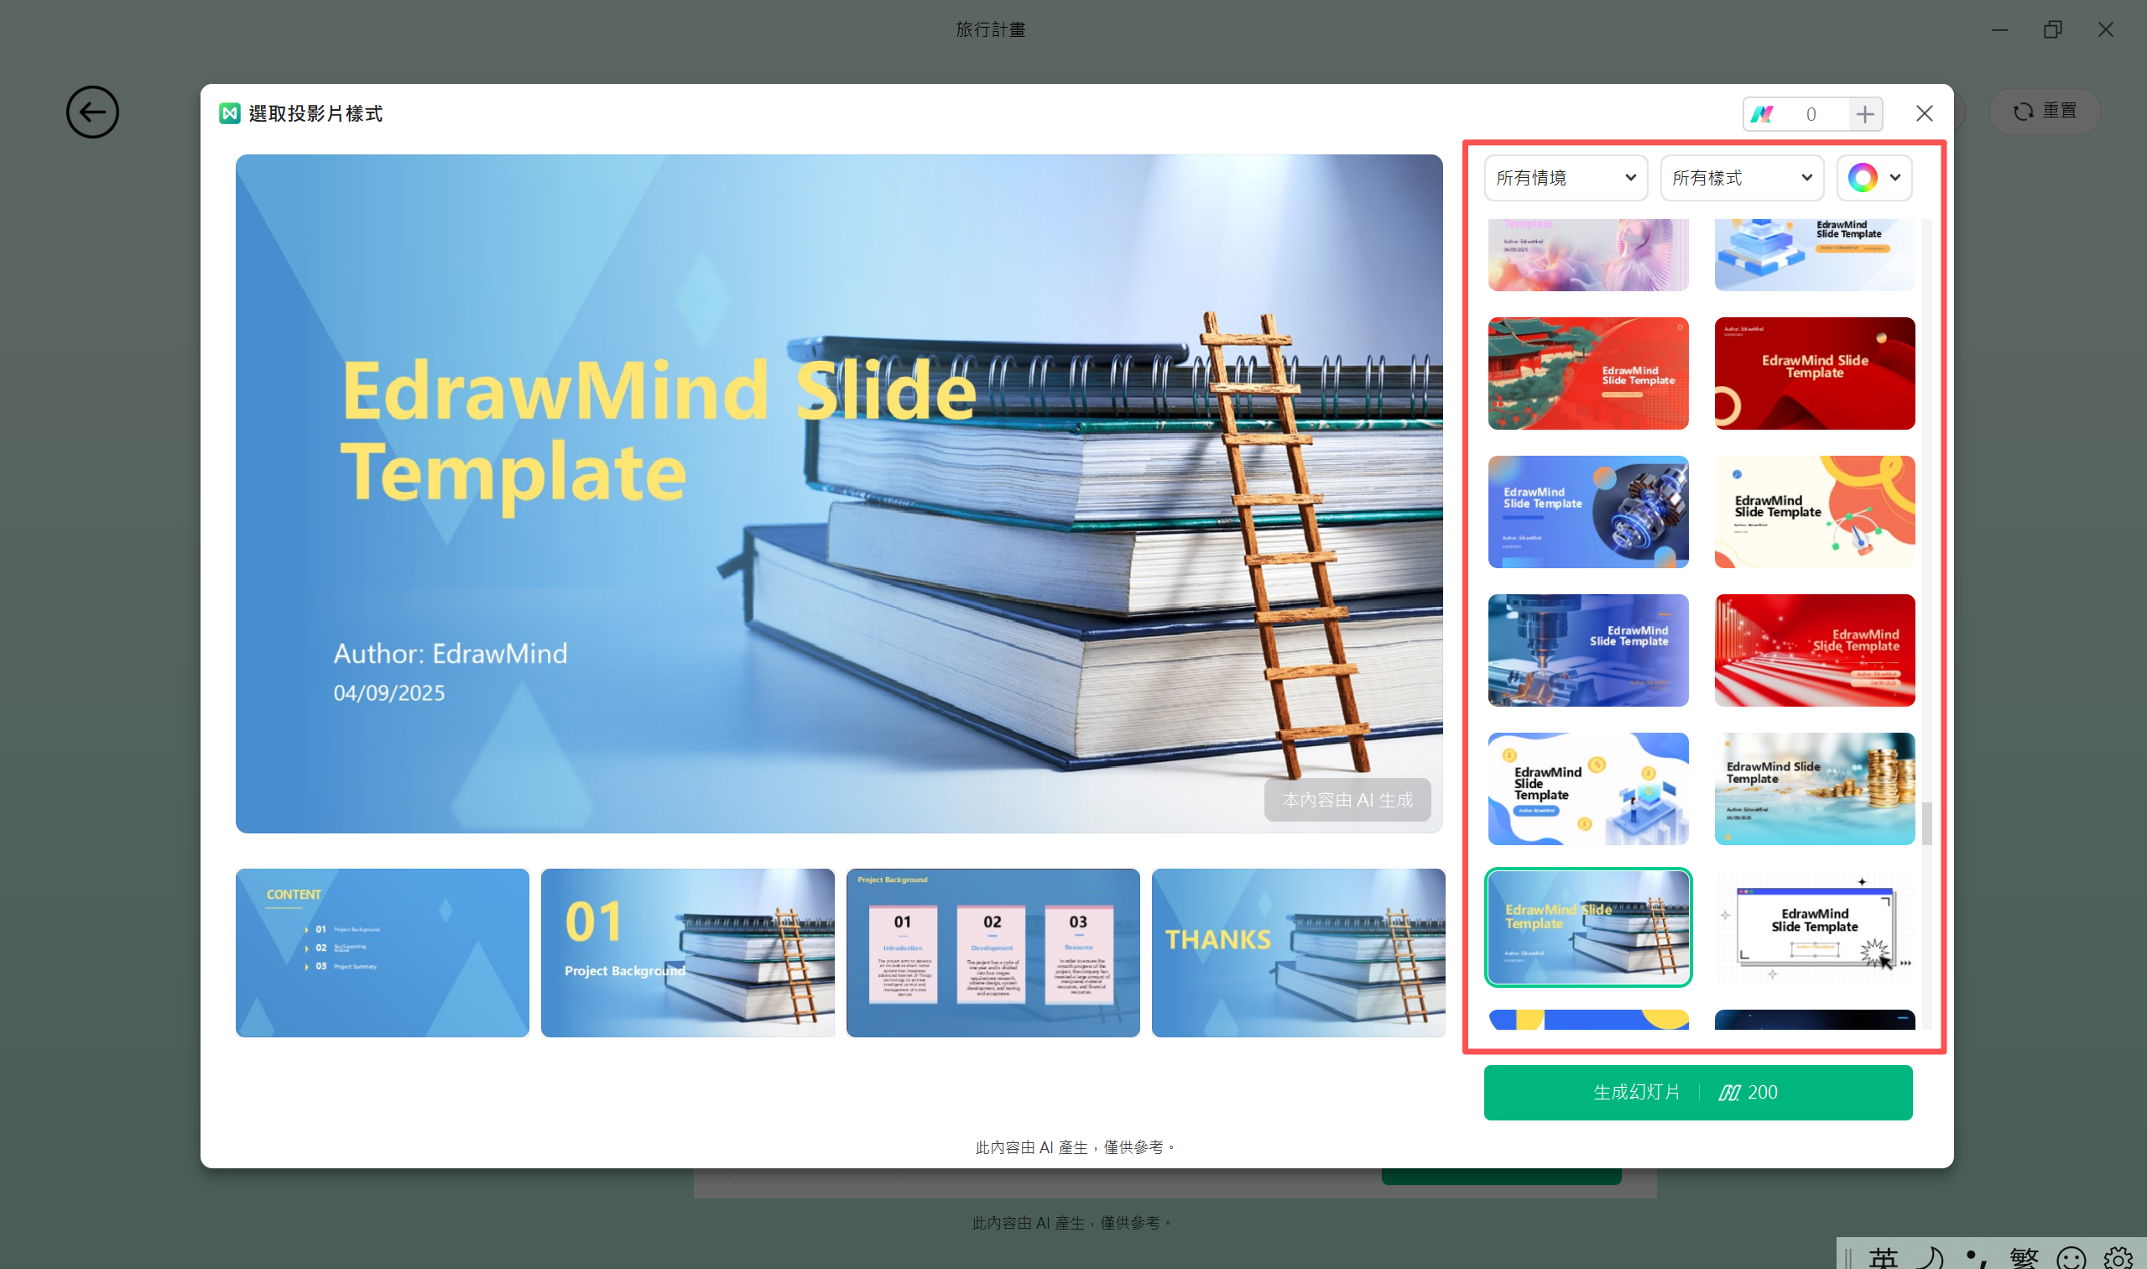Viewport: 2147px width, 1269px height.
Task: Click the back arrow circle icon
Action: [x=92, y=112]
